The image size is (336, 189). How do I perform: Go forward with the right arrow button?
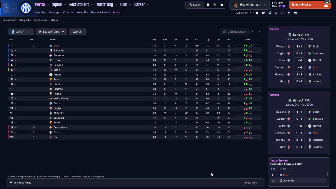point(13,8)
